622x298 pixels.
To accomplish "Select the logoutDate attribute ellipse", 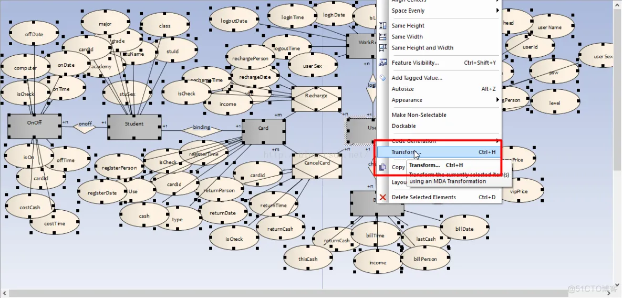I will tap(234, 20).
